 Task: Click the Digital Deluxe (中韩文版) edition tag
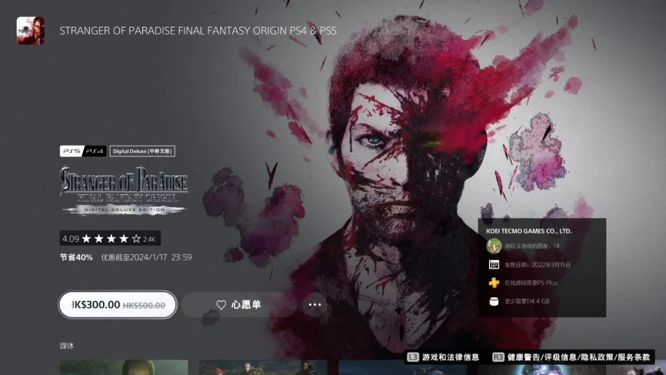pos(142,151)
